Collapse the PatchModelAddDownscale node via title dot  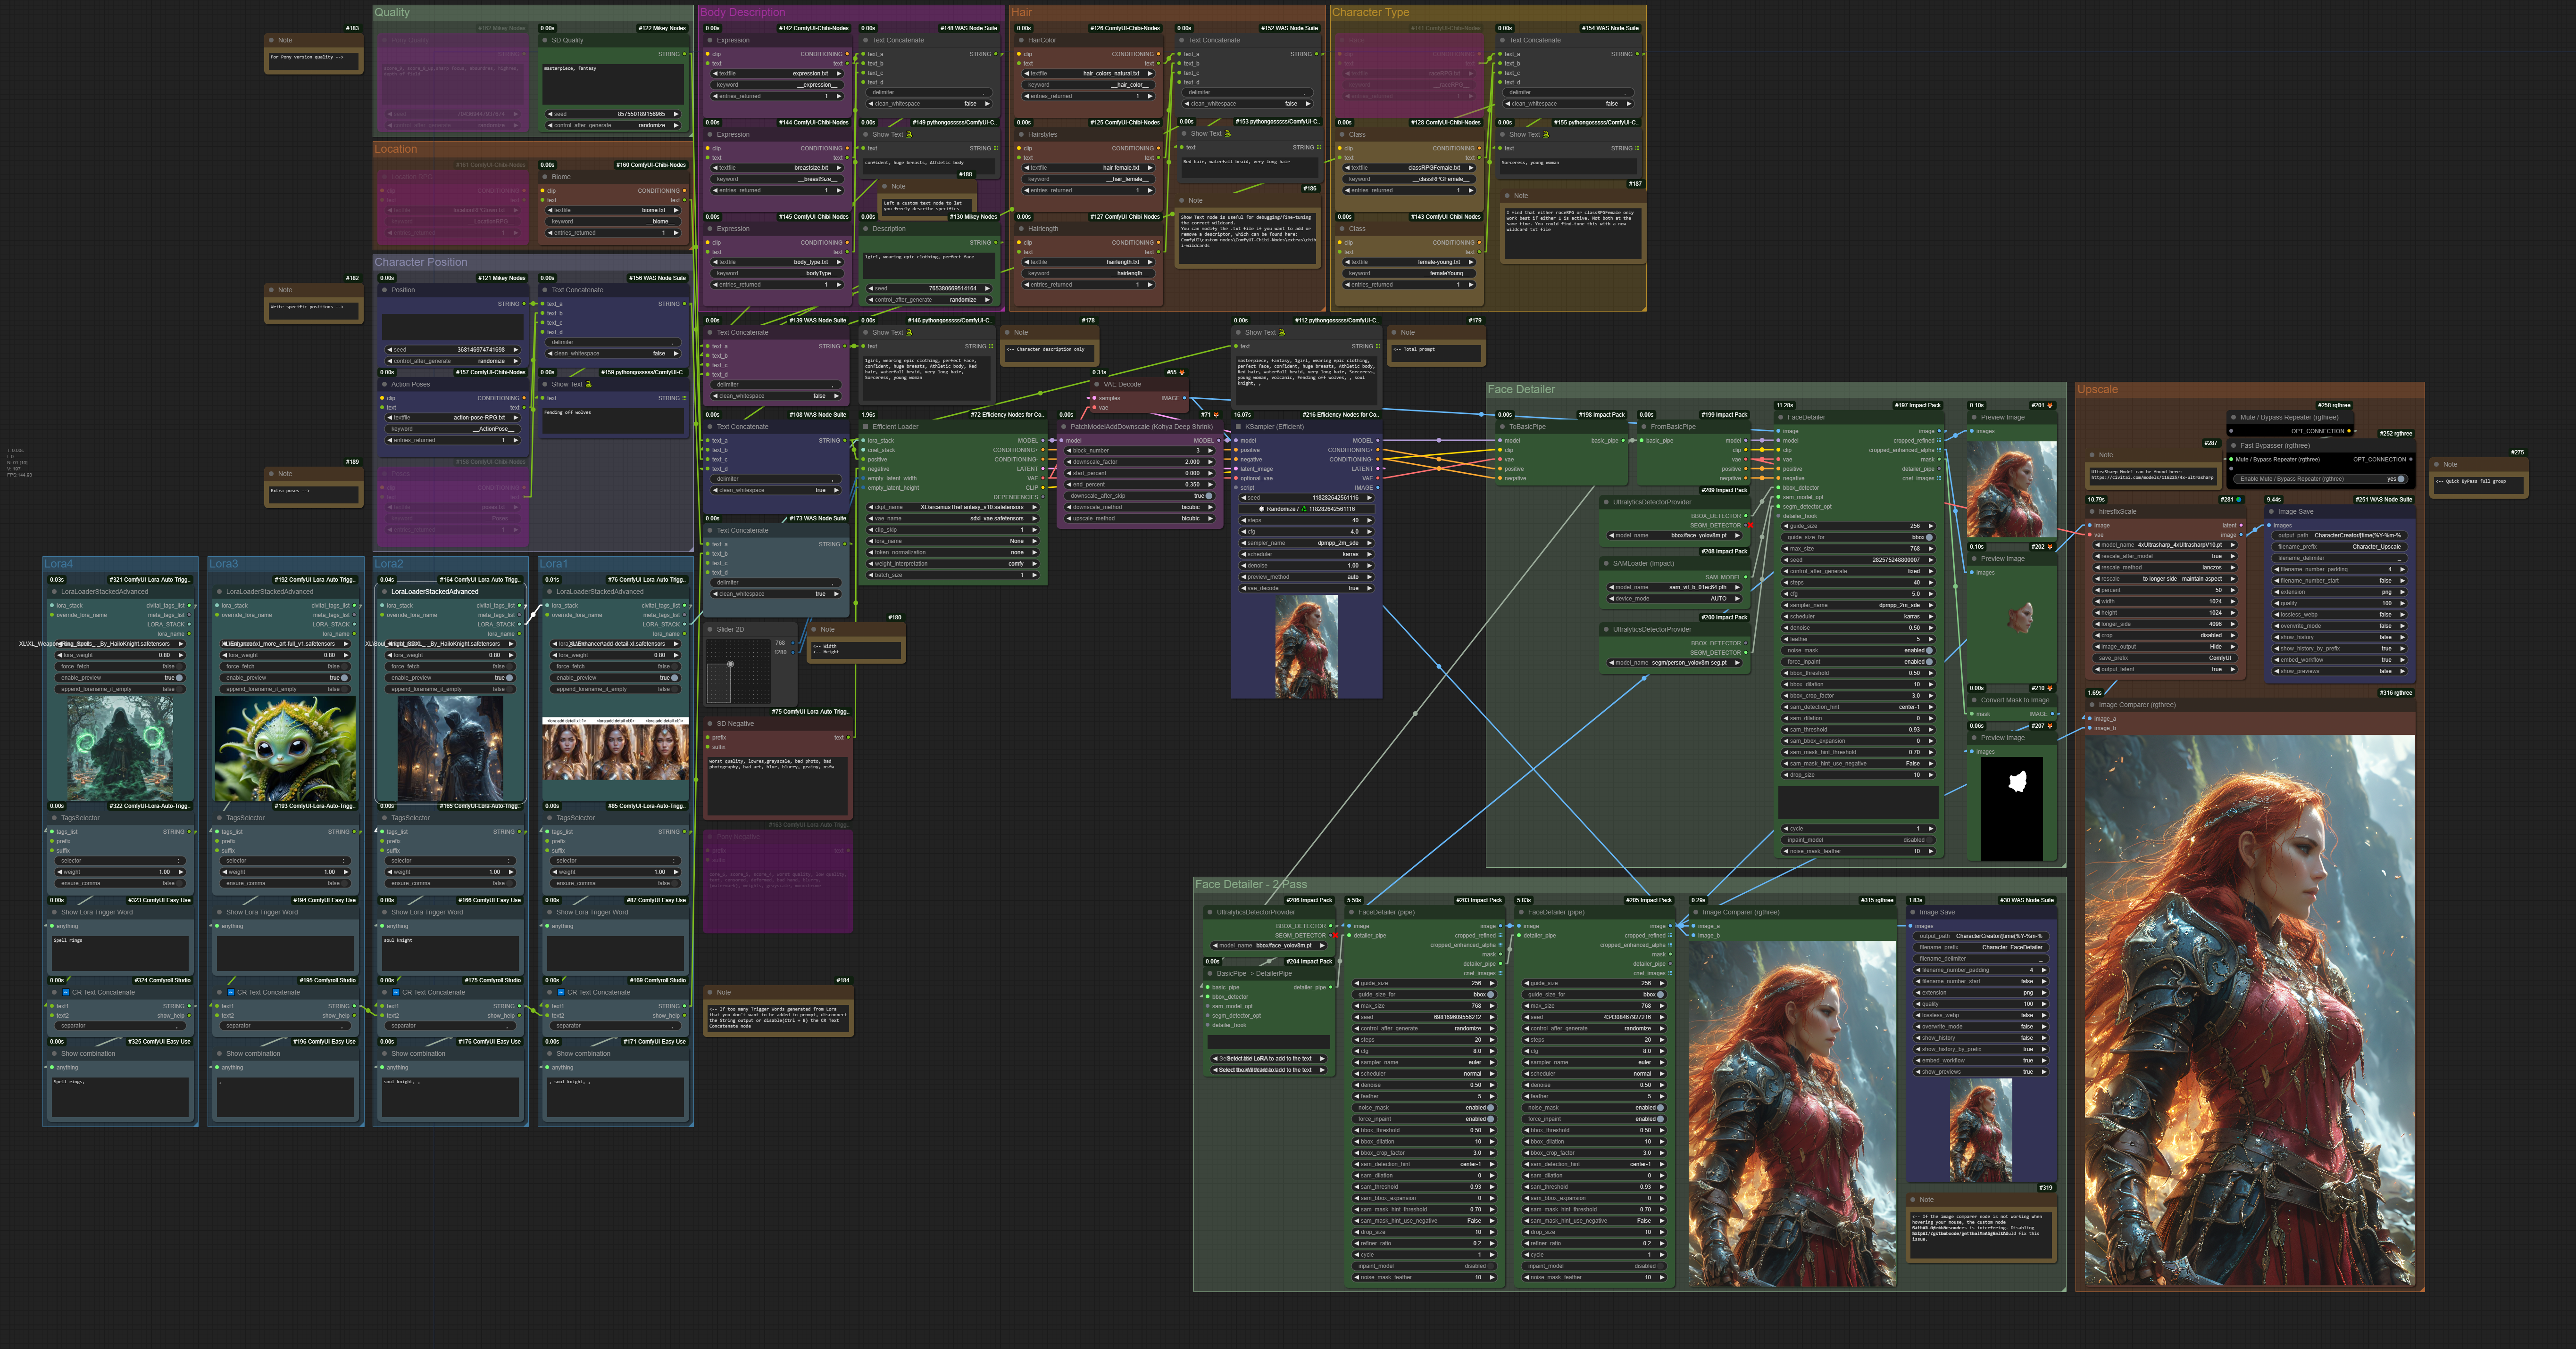1064,427
